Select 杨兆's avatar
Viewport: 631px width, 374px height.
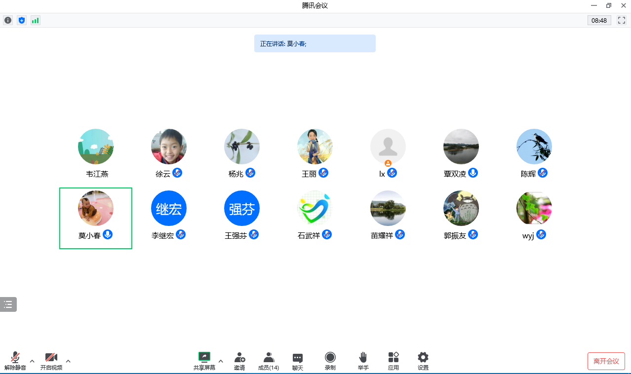pos(242,147)
